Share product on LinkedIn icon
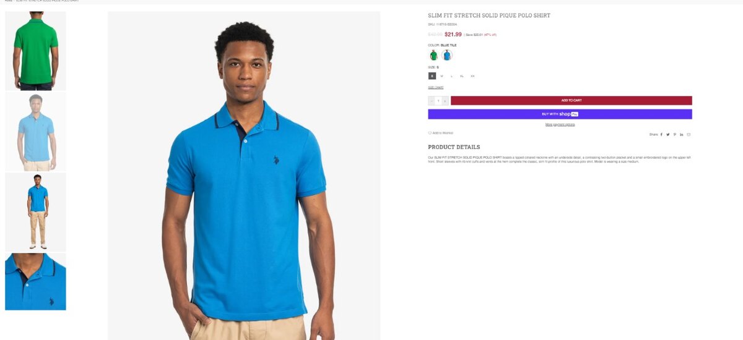The image size is (743, 340). (682, 134)
